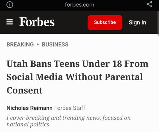Click the bullet separator between BREAKING and BUSINESS
The width and height of the screenshot is (159, 132).
[38, 45]
